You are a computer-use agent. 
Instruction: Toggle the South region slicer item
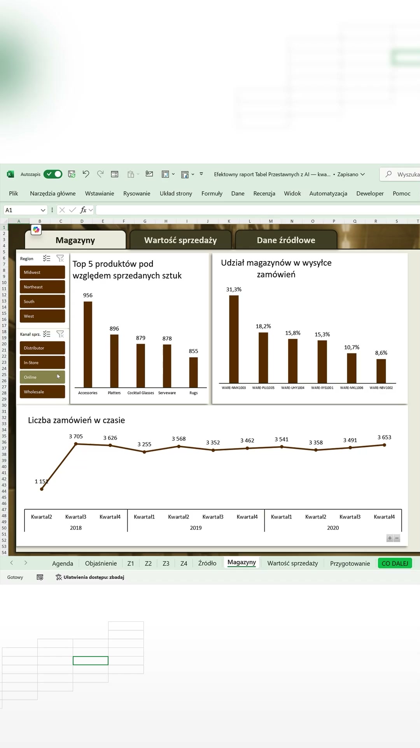42,302
